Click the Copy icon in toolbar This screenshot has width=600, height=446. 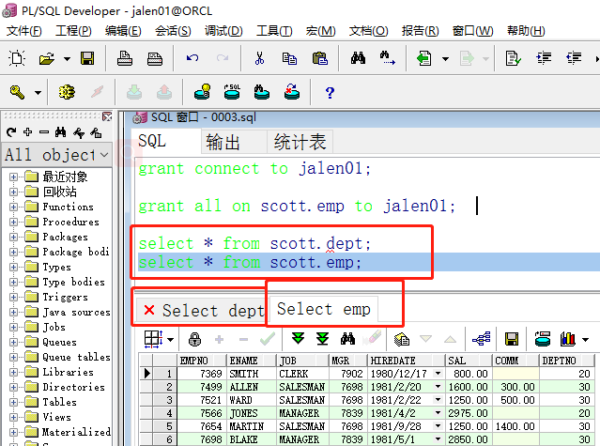(289, 58)
